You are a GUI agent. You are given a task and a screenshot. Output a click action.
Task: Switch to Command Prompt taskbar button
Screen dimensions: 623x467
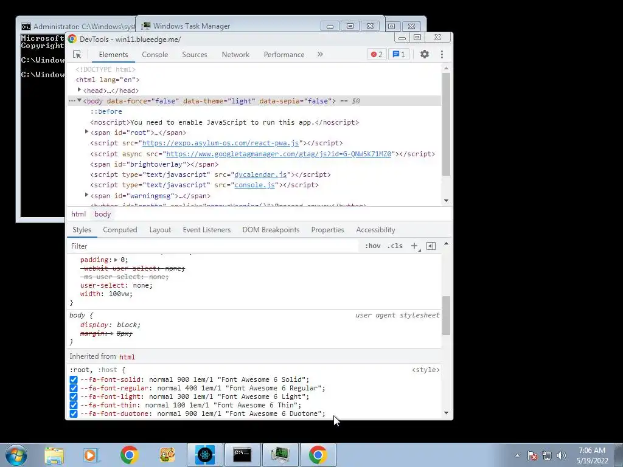pos(242,455)
